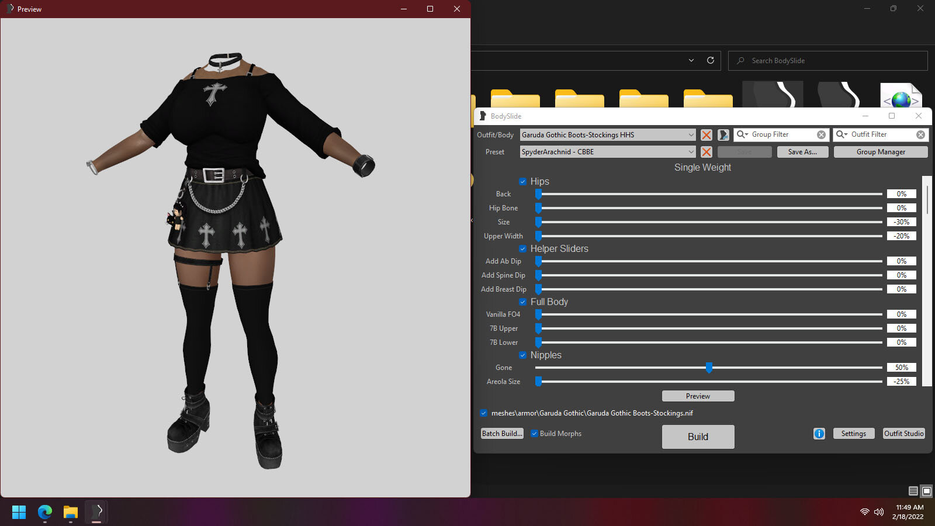The height and width of the screenshot is (526, 935).
Task: Click the Add Breast Dip slider track
Action: tap(708, 289)
